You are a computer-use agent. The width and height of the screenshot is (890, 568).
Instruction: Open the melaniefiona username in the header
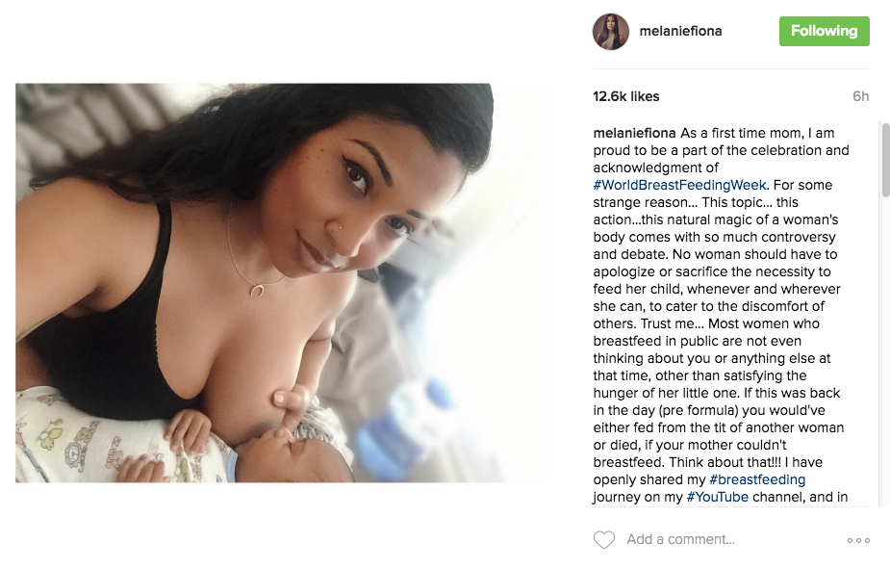click(x=680, y=31)
